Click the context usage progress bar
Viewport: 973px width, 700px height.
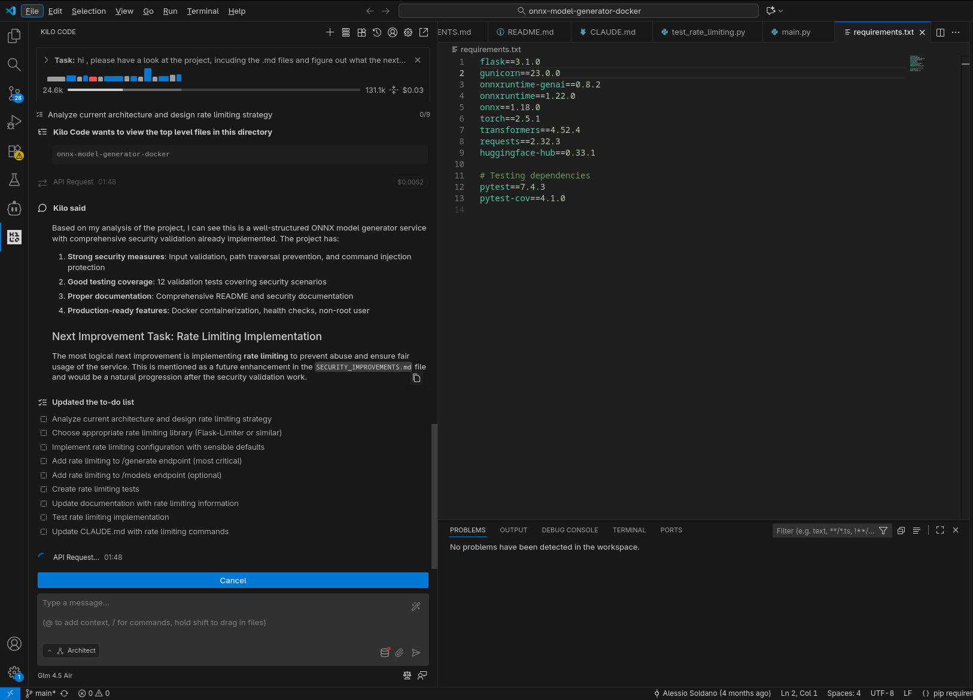[214, 90]
